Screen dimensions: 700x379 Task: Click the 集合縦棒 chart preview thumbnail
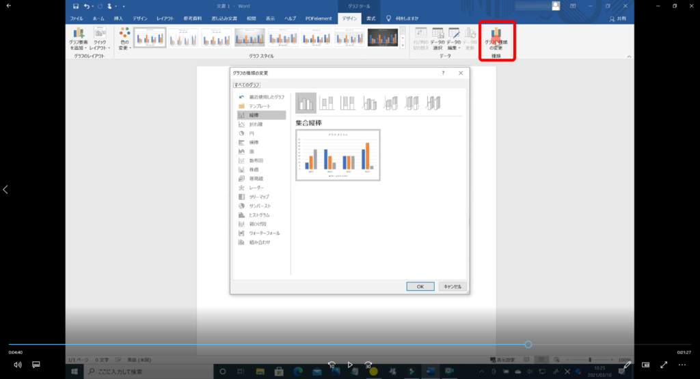click(x=338, y=155)
